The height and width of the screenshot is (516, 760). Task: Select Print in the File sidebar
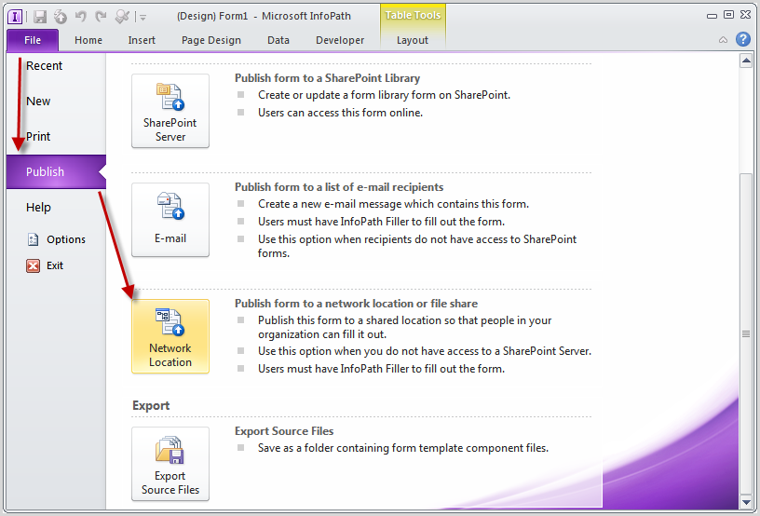pos(38,137)
